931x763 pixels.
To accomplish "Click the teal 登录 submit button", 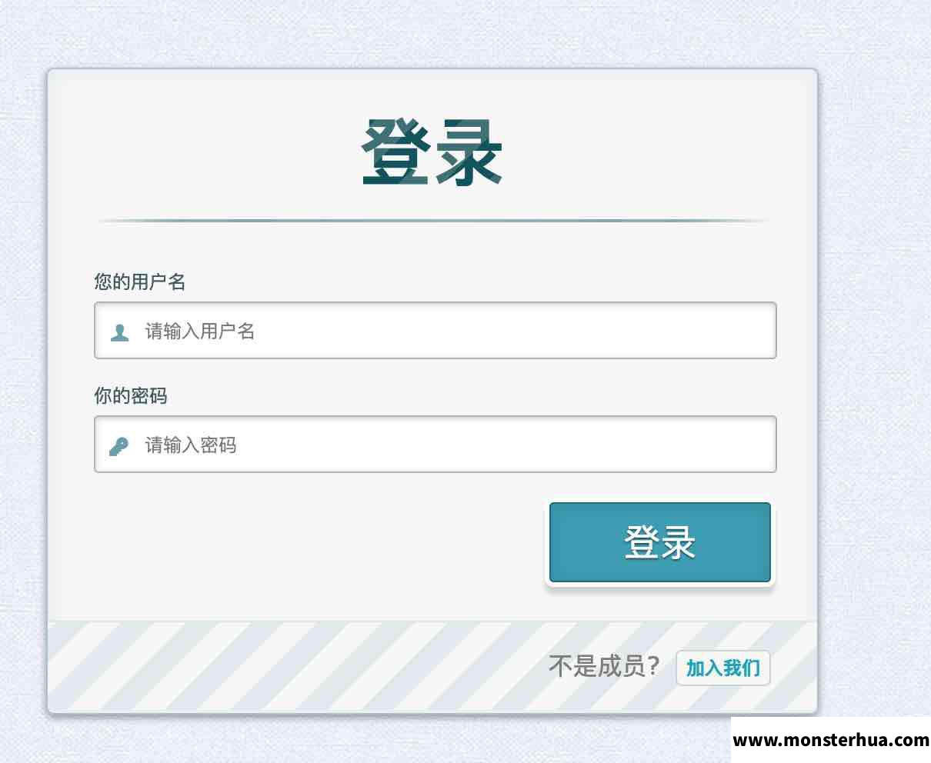I will 660,542.
